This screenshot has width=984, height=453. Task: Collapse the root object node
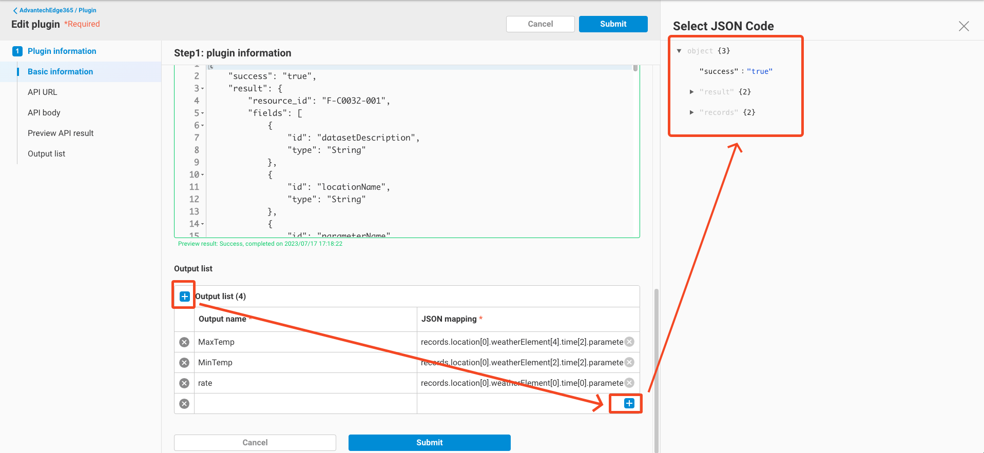click(x=679, y=51)
